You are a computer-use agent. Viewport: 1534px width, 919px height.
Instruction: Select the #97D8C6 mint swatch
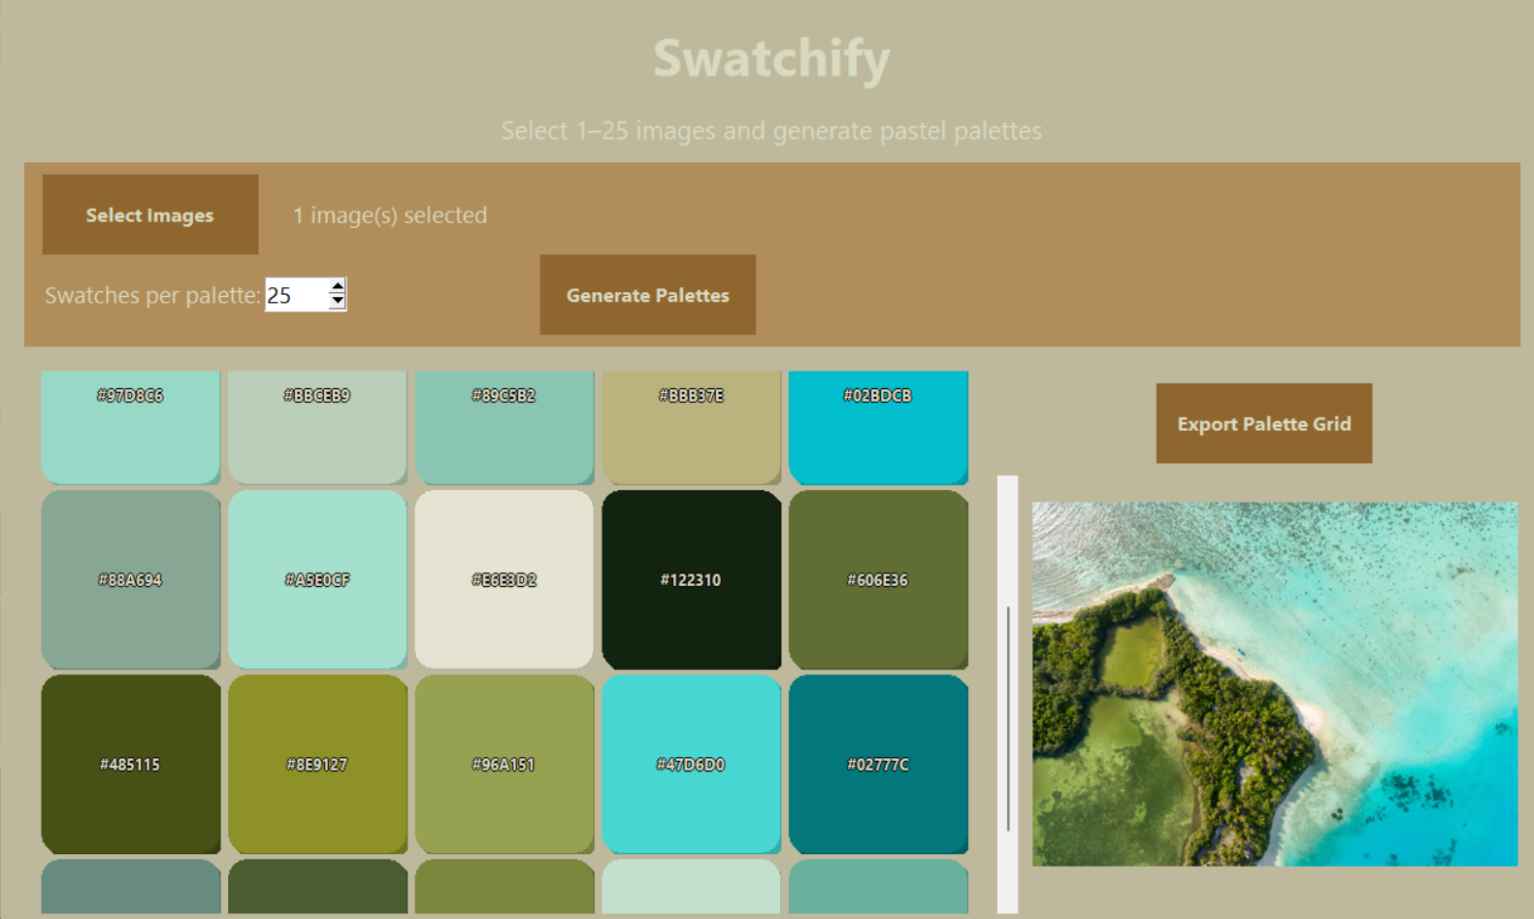point(131,427)
